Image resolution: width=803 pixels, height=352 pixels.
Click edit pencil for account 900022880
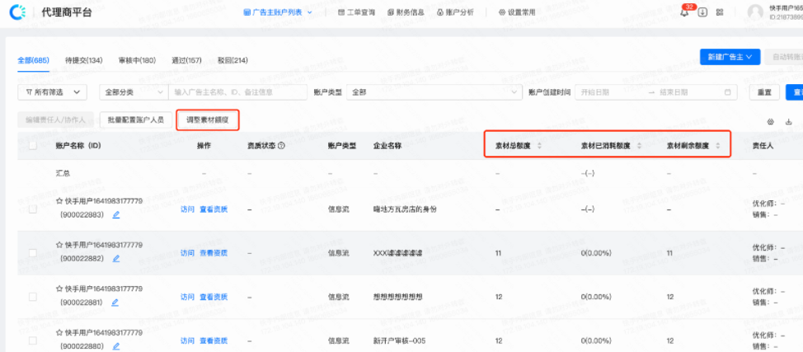[x=116, y=347]
